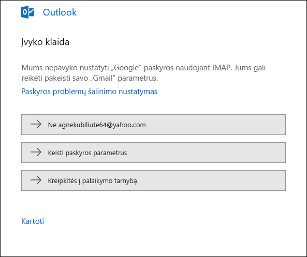Select Keisti paskyros parametrus button
This screenshot has width=307, height=257.
[x=153, y=153]
